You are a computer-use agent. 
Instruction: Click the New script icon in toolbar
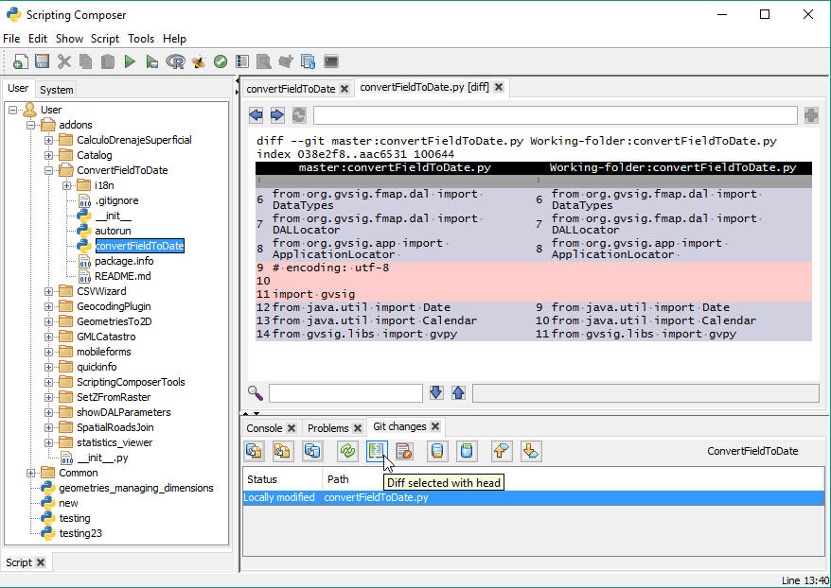pyautogui.click(x=20, y=61)
